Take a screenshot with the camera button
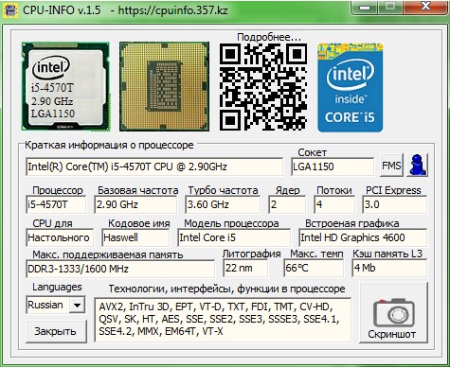450x368 pixels. coord(393,313)
